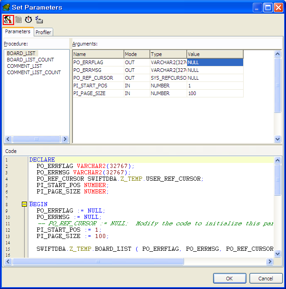
Task: Click arguments grid vertical scrollbar thumb
Action: [x=277, y=85]
